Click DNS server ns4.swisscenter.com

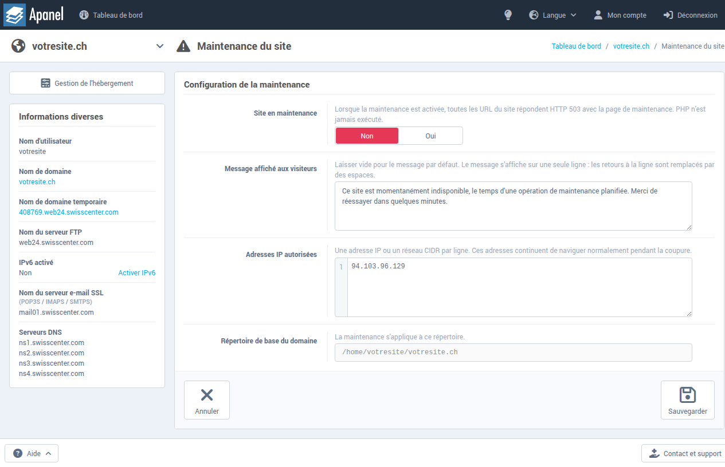52,374
